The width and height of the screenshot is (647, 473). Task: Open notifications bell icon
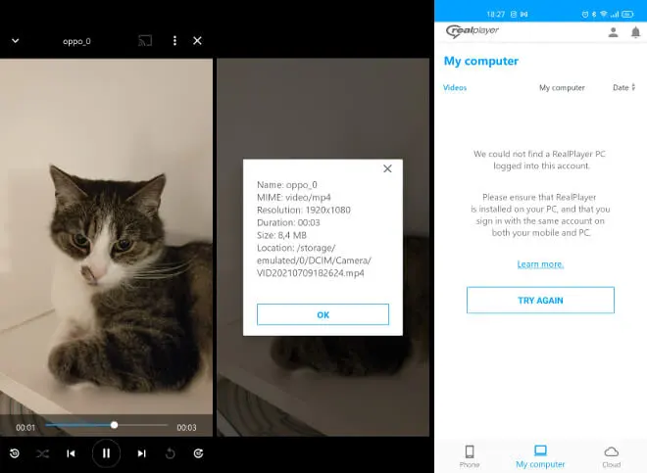(636, 32)
